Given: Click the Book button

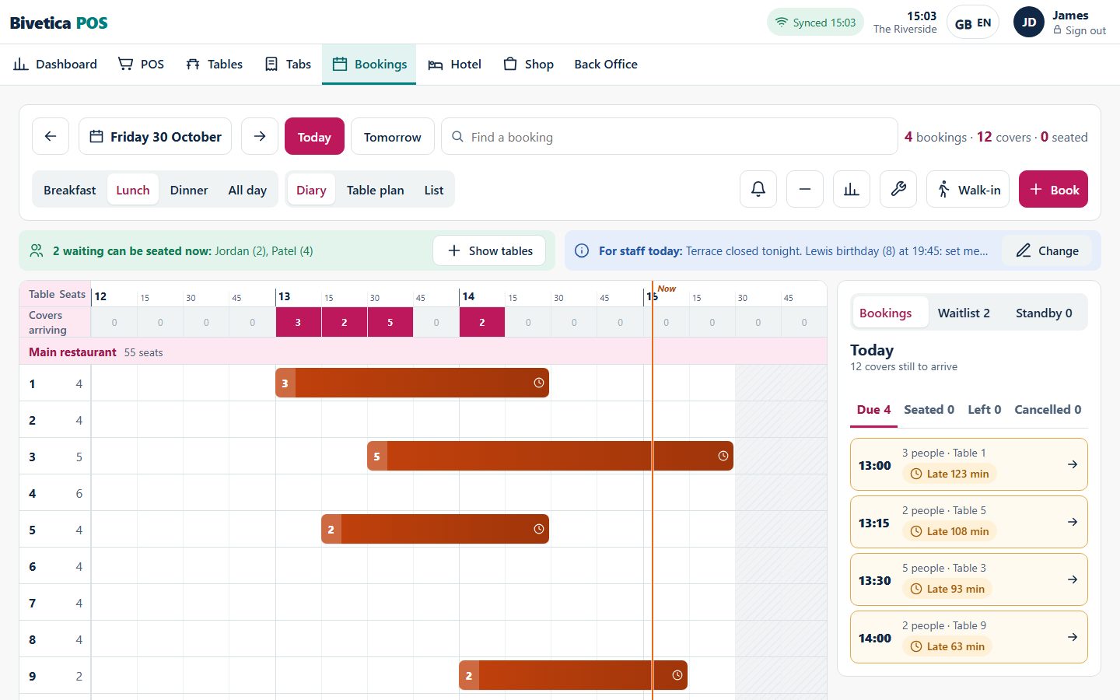Looking at the screenshot, I should pos(1054,190).
